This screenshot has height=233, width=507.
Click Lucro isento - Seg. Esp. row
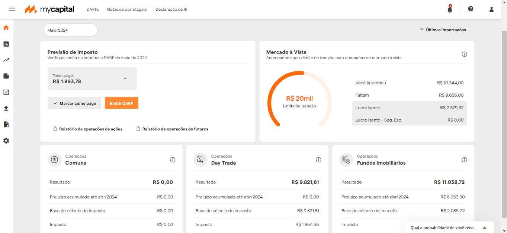[x=410, y=120]
